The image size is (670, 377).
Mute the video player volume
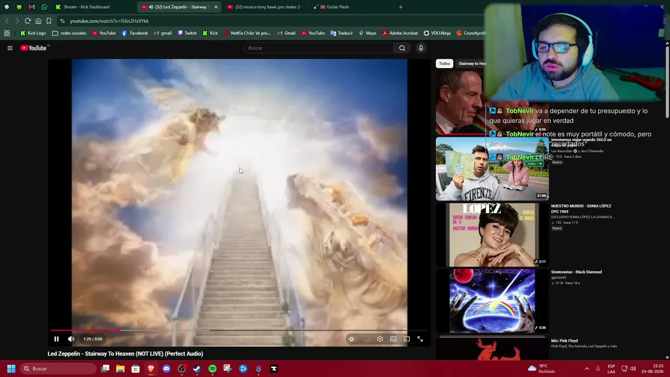point(71,339)
